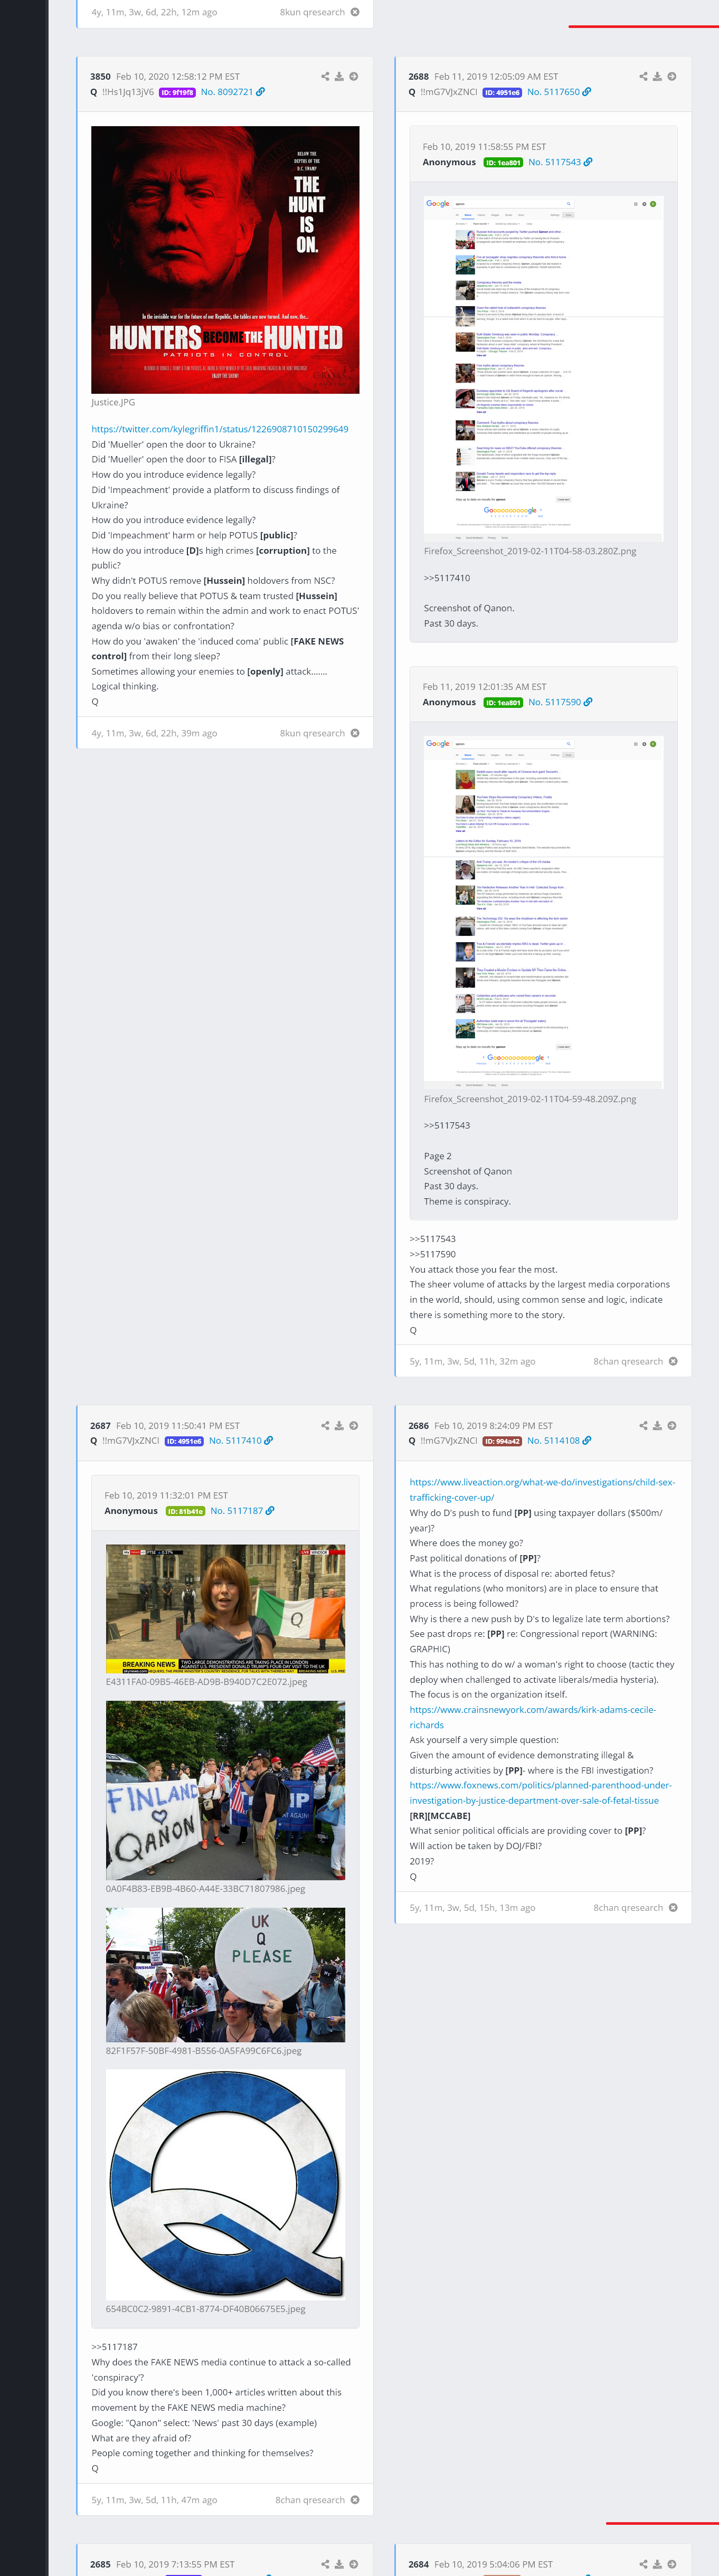This screenshot has width=719, height=2576.
Task: Open the No. 5114108 post link
Action: [x=553, y=1441]
